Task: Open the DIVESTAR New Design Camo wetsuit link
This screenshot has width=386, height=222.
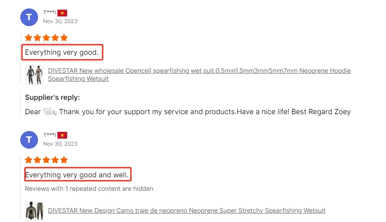Action: (187, 211)
